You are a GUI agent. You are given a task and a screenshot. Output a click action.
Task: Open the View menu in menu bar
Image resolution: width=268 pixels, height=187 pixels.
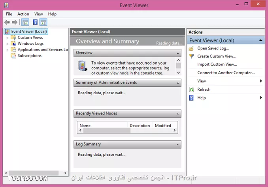(38, 14)
